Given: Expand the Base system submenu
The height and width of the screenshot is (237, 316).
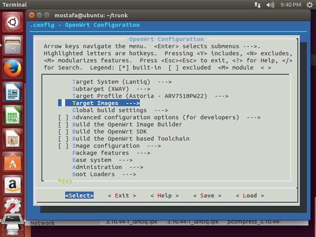Looking at the screenshot, I should [102, 160].
